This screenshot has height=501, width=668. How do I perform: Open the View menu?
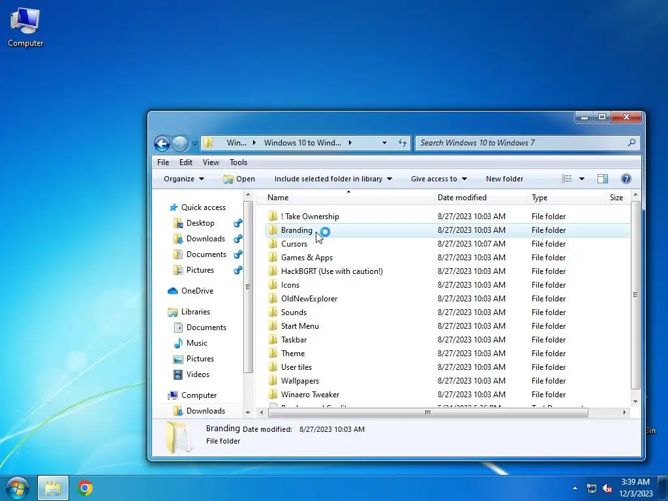pyautogui.click(x=211, y=162)
